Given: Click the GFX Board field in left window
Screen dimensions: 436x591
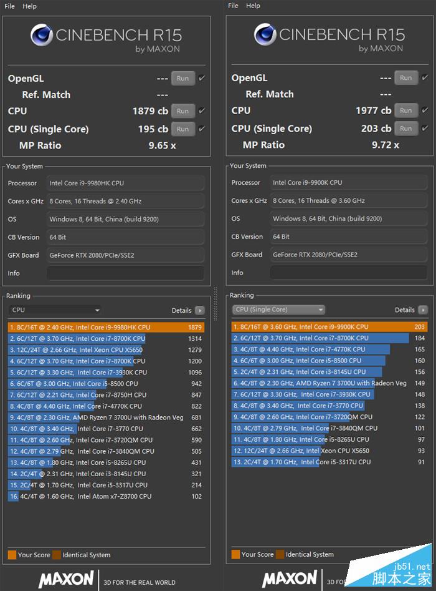Looking at the screenshot, I should point(125,255).
